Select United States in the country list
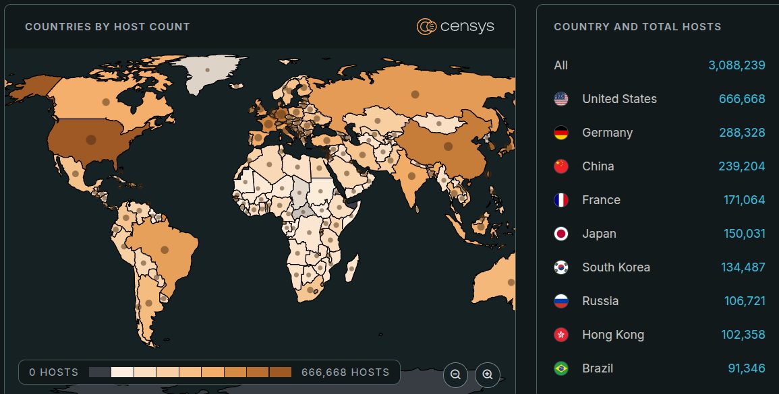 (x=659, y=99)
